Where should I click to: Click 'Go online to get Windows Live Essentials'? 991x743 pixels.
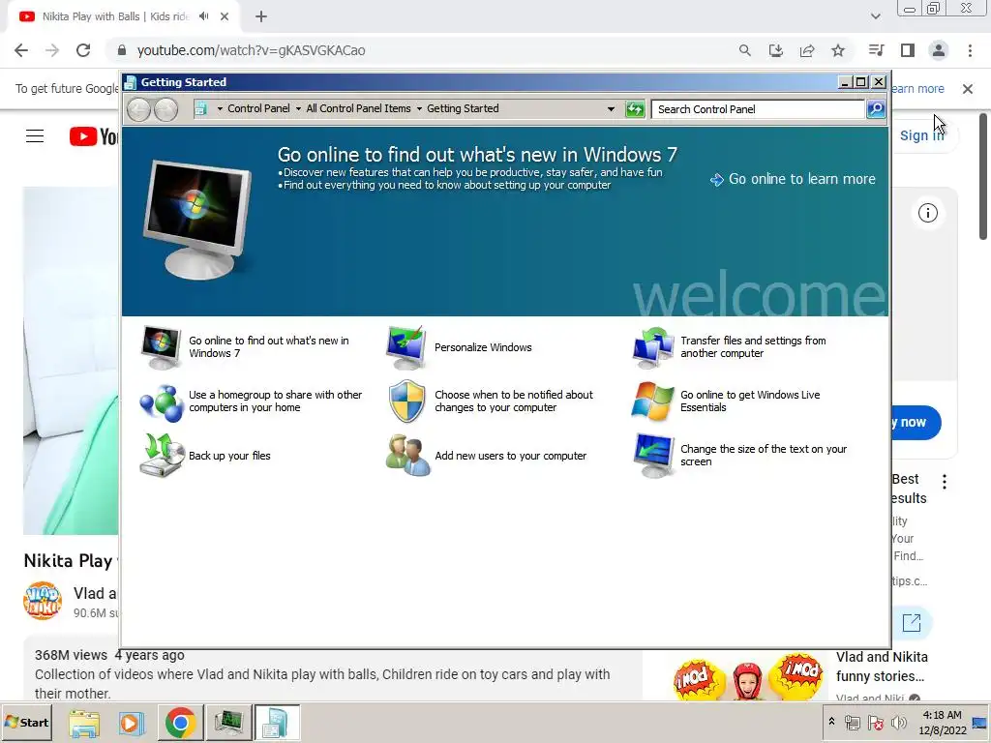(750, 401)
